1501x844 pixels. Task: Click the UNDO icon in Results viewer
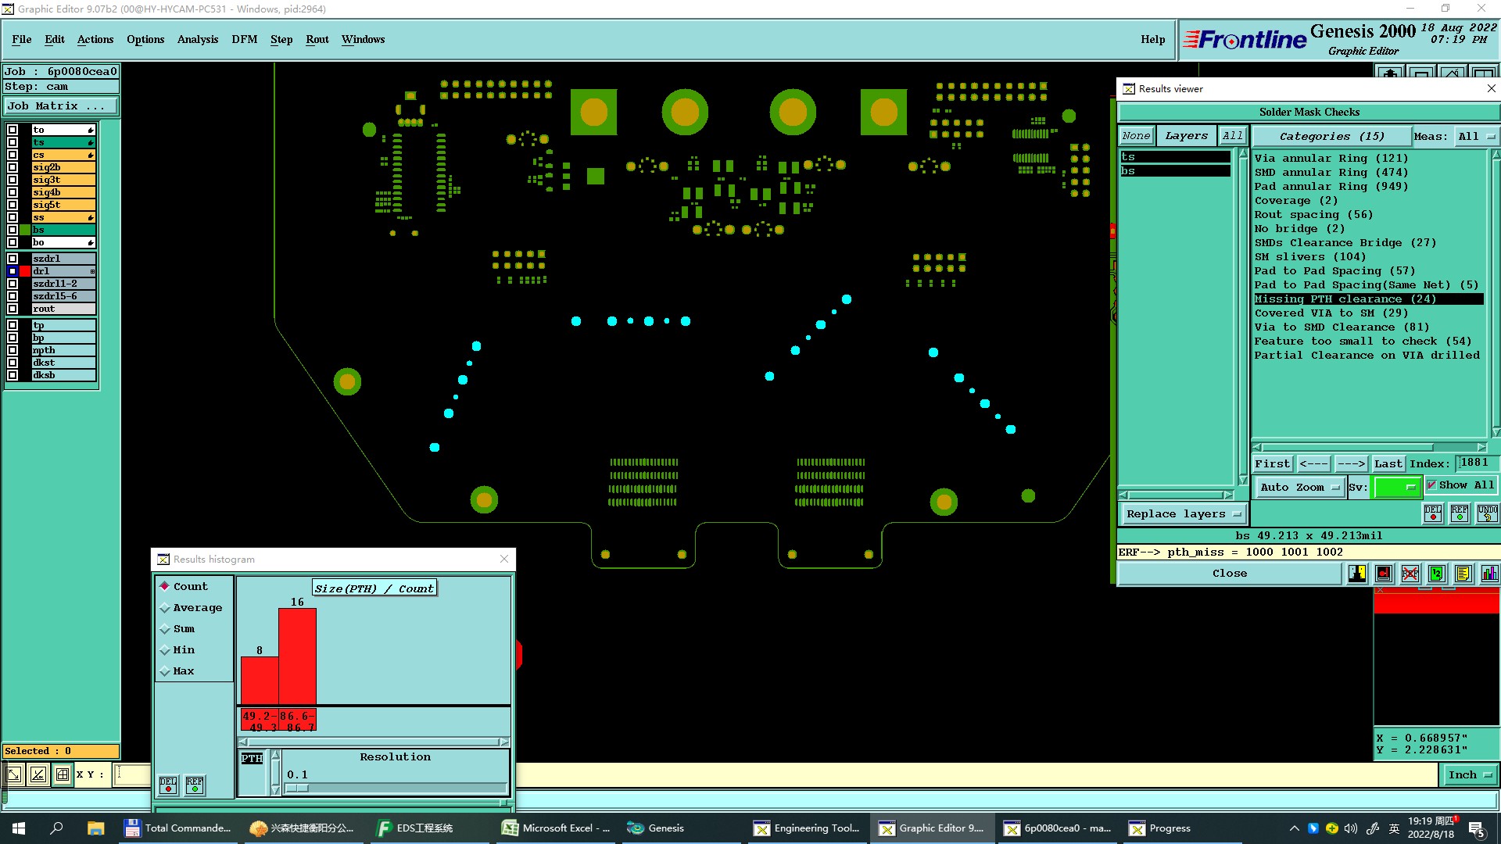(x=1487, y=513)
